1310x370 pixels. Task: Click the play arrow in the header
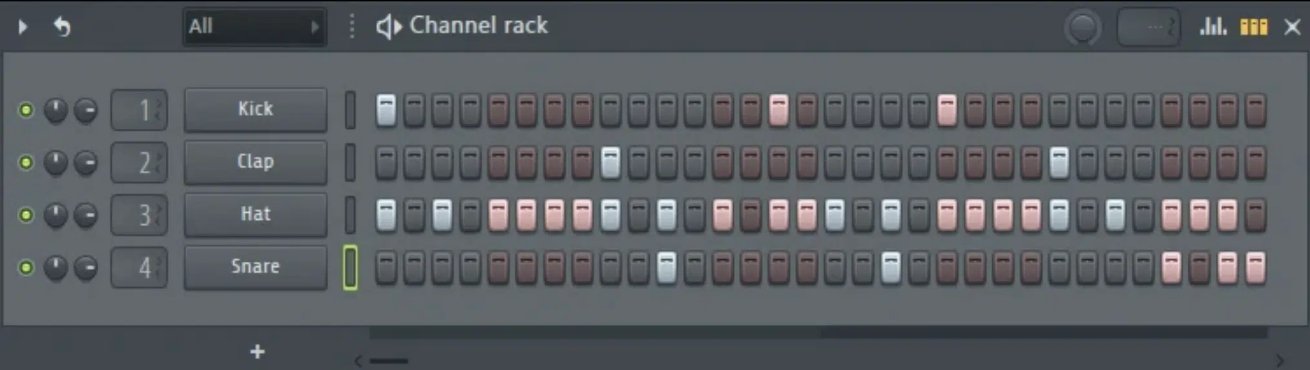coord(23,27)
